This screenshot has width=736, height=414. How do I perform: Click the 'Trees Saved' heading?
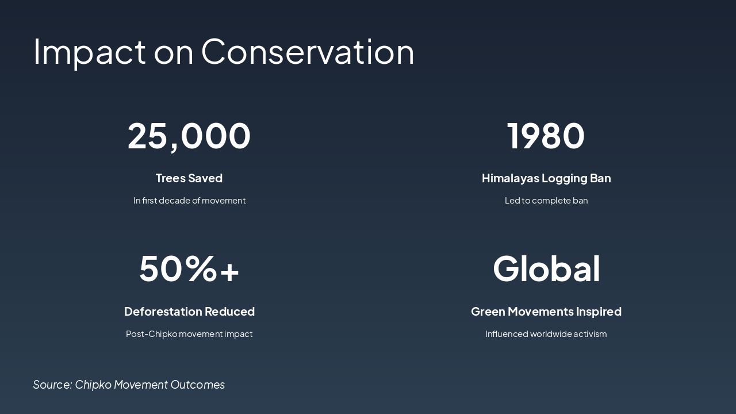pos(189,178)
